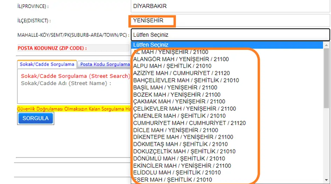Pick EKİNCİLER MAH / YENİŞEHİR / 21100
This screenshot has width=331, height=184.
tap(182, 165)
